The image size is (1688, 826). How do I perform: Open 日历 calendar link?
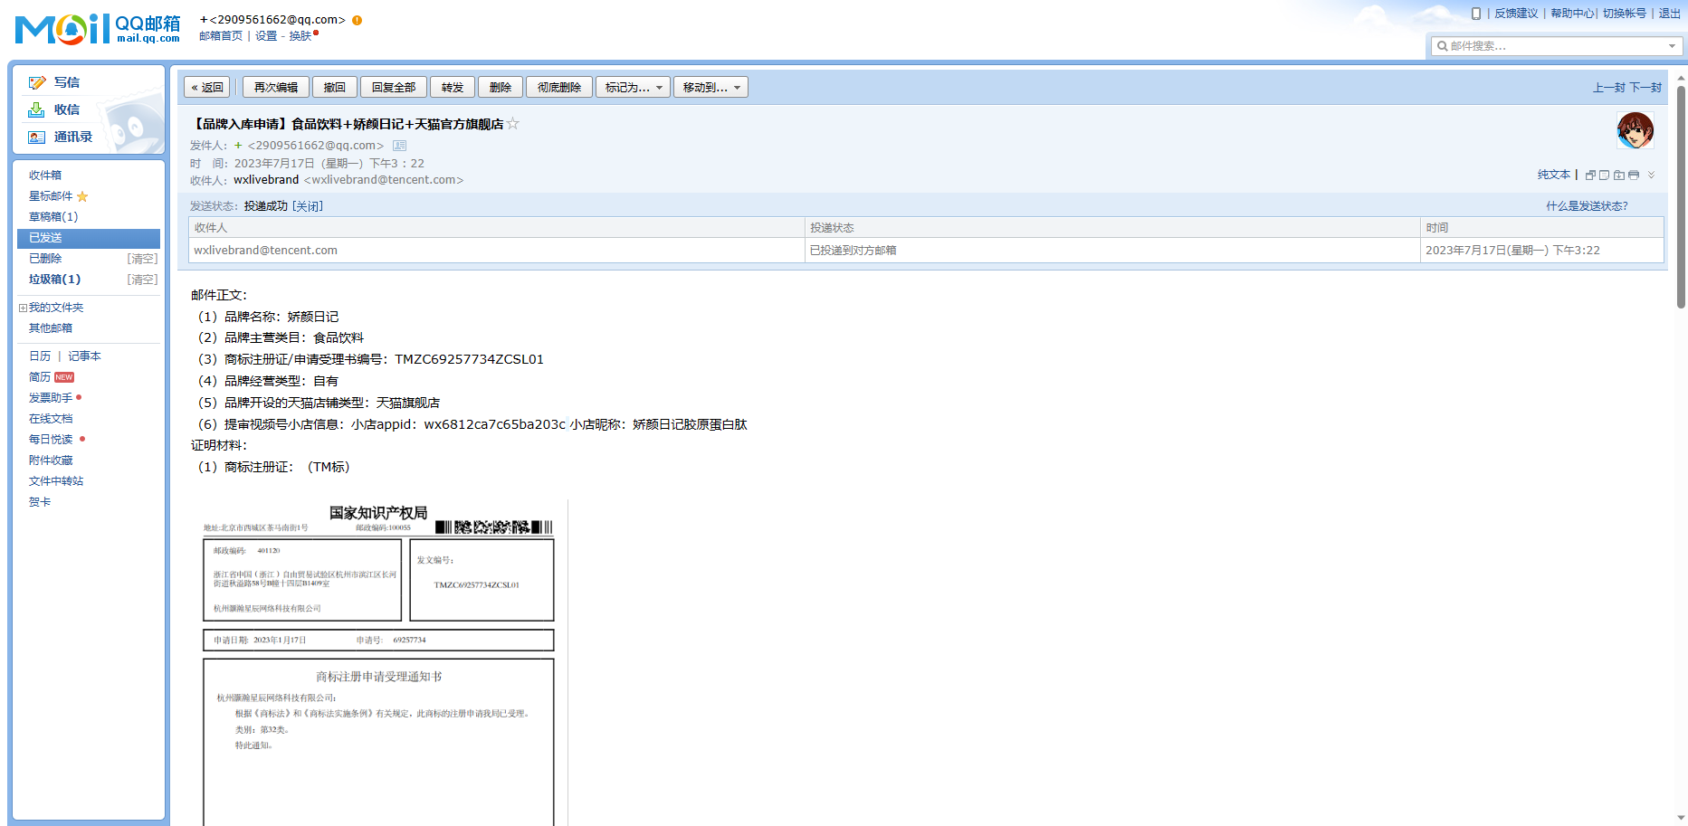(40, 356)
